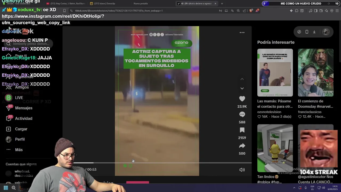Seek the video using the progress bar
Viewport: 341px width, 192px height.
163,163
